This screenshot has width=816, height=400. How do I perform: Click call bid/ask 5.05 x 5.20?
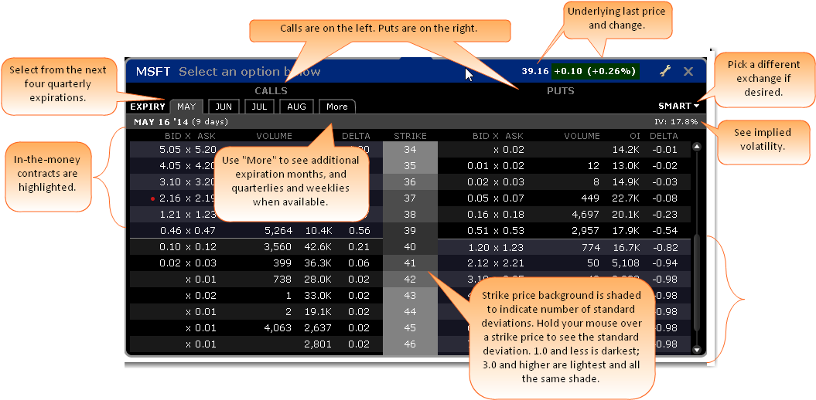187,150
